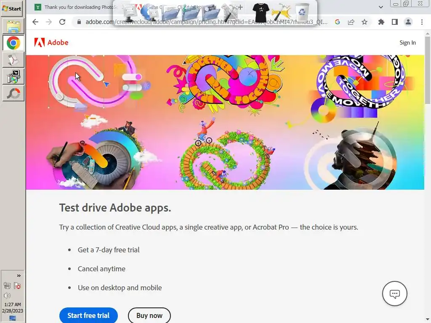Open the globe network icon in dock

[x=149, y=12]
